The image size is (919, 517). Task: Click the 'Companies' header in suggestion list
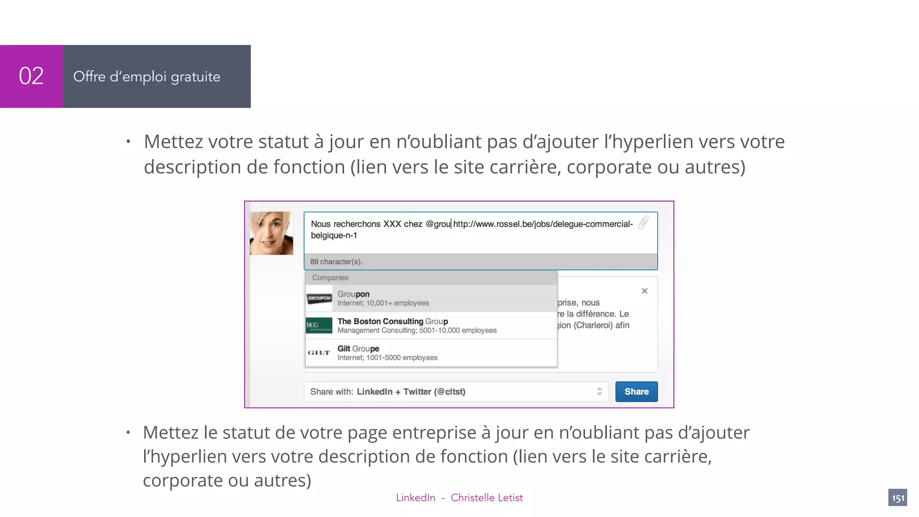[330, 278]
